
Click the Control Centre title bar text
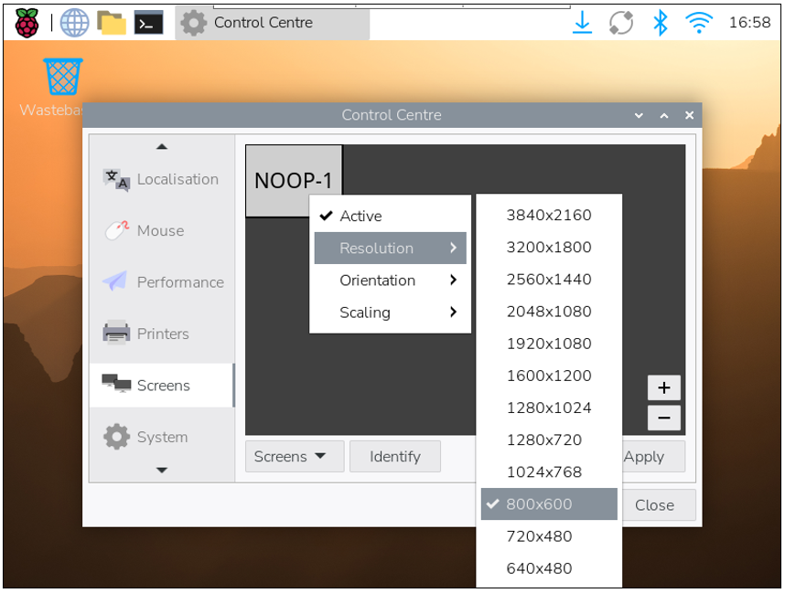(392, 115)
